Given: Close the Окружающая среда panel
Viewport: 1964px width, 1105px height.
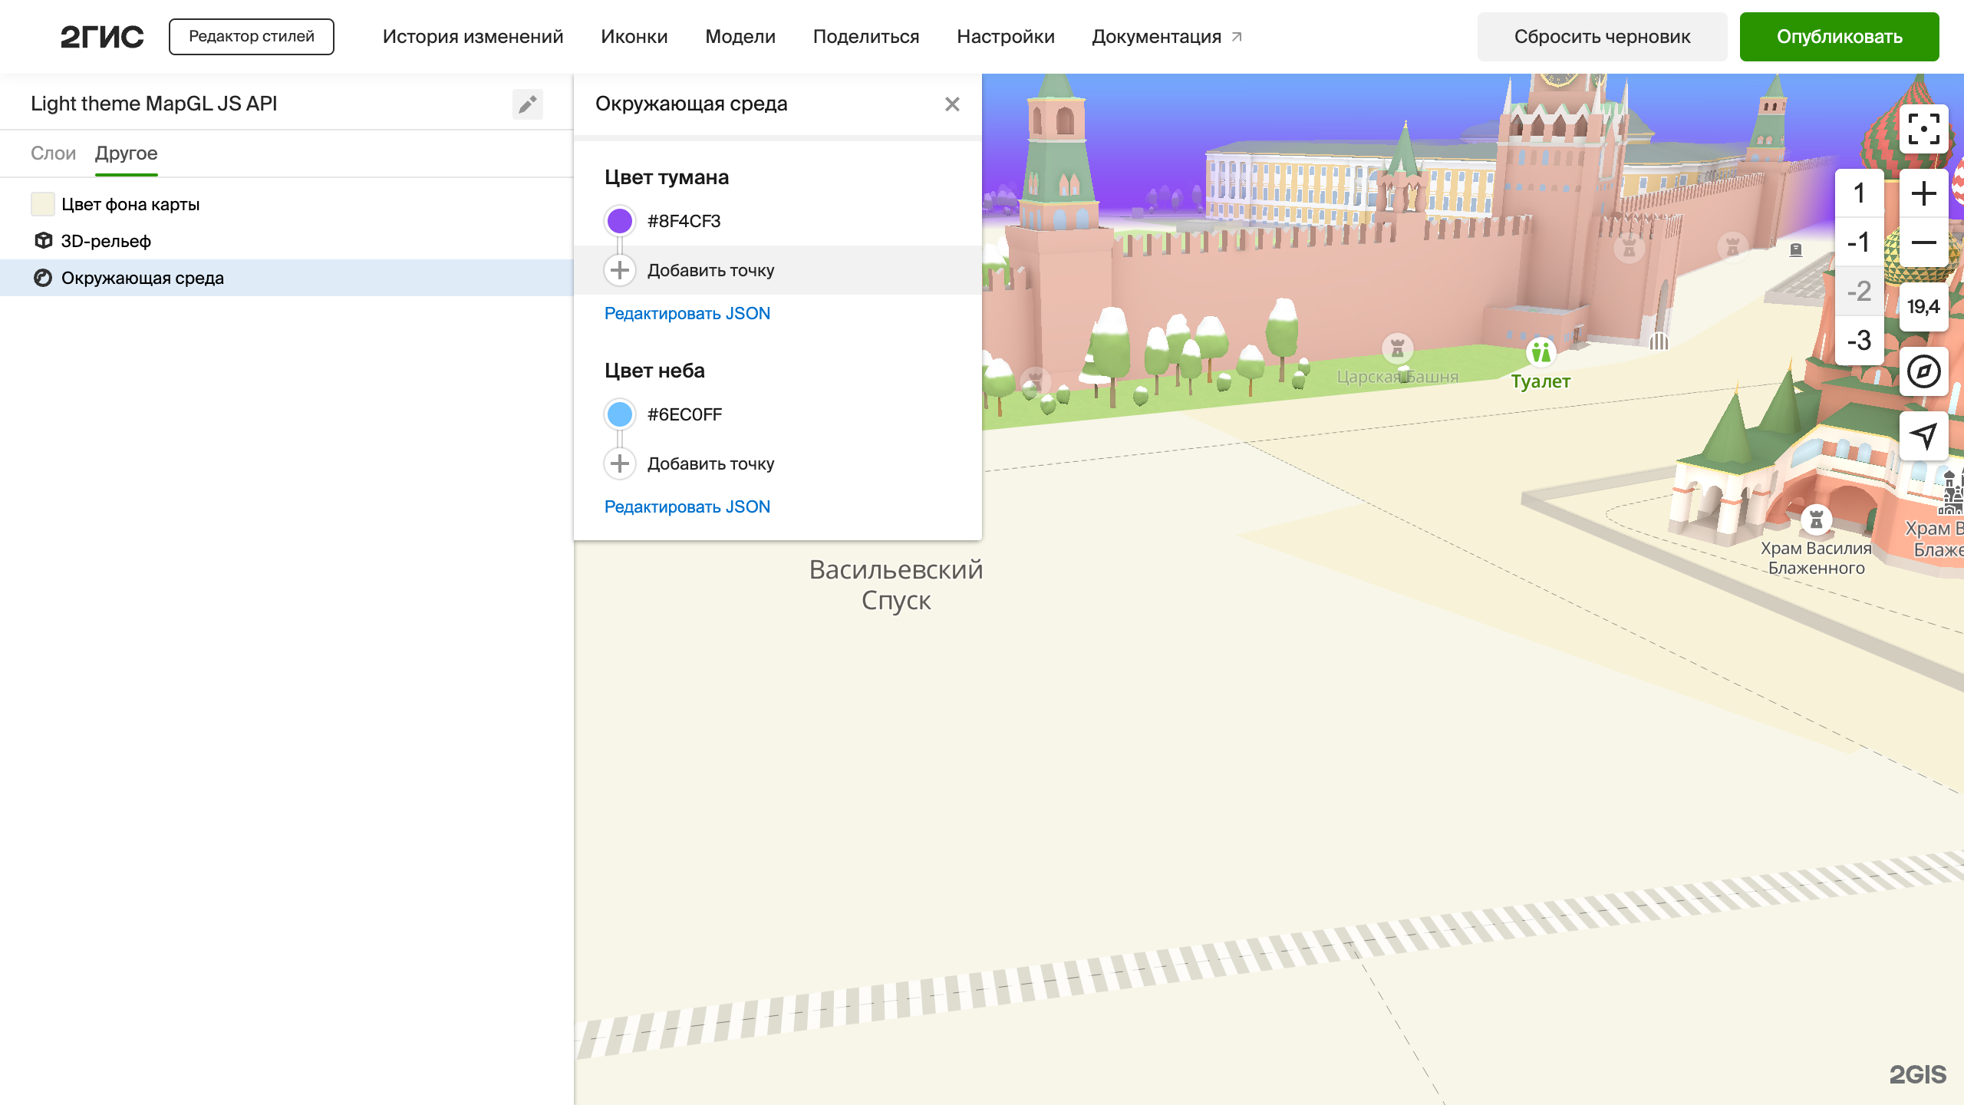Looking at the screenshot, I should (x=952, y=104).
